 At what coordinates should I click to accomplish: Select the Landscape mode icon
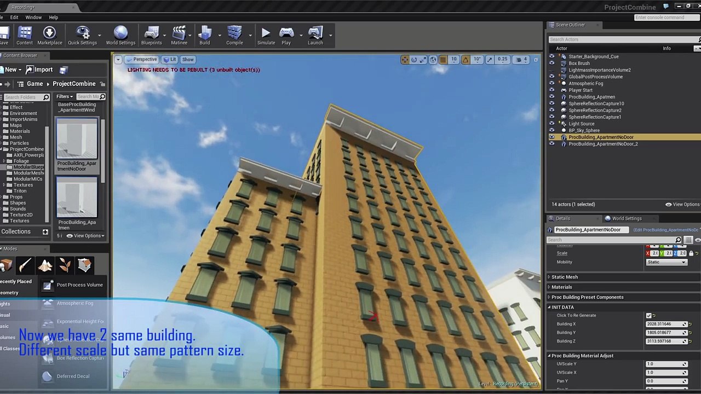coord(45,265)
